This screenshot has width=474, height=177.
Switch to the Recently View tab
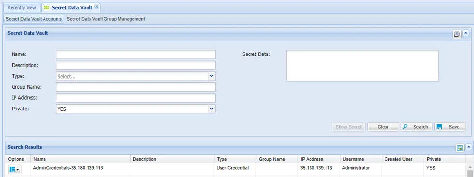point(22,8)
